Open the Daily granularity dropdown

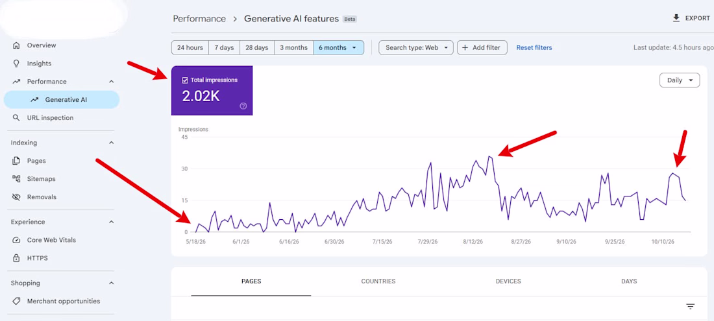(x=680, y=80)
